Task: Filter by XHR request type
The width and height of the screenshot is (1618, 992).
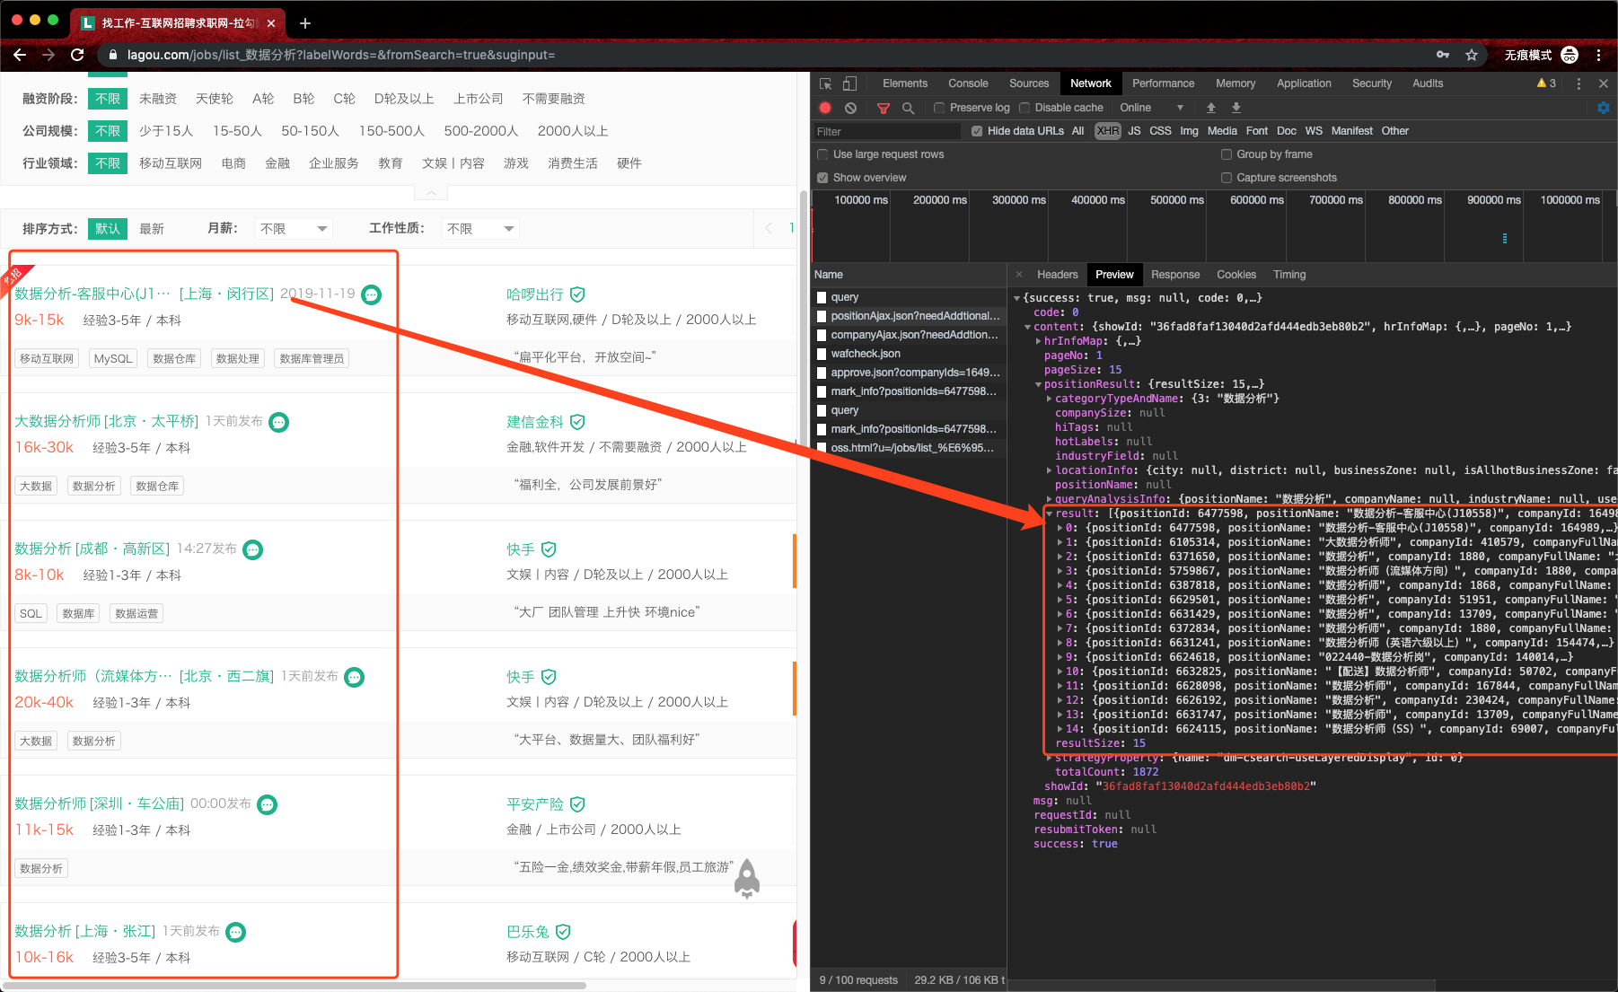Action: click(x=1108, y=131)
